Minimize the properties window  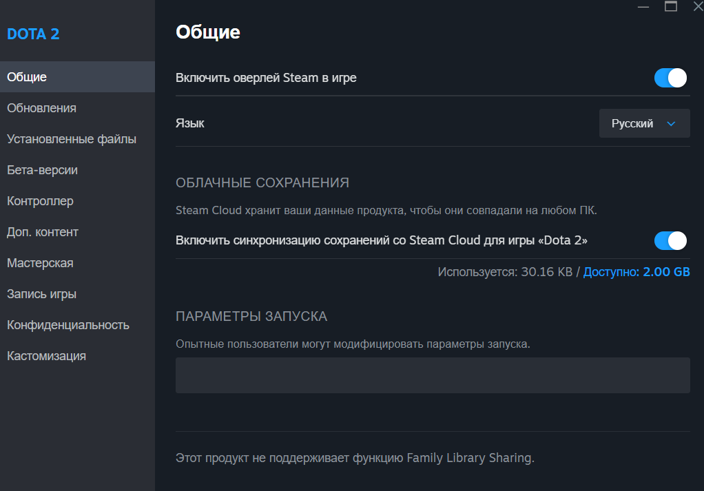click(x=643, y=6)
